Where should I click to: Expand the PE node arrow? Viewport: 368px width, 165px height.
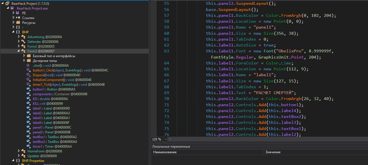click(13, 13)
